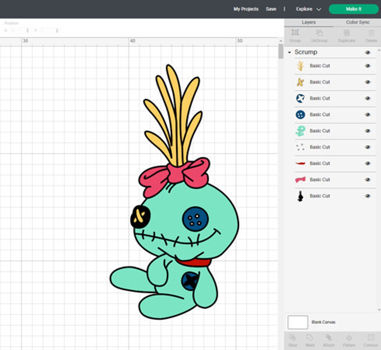This screenshot has width=381, height=350.
Task: Select the red collar layer thumbnail
Action: tap(300, 163)
